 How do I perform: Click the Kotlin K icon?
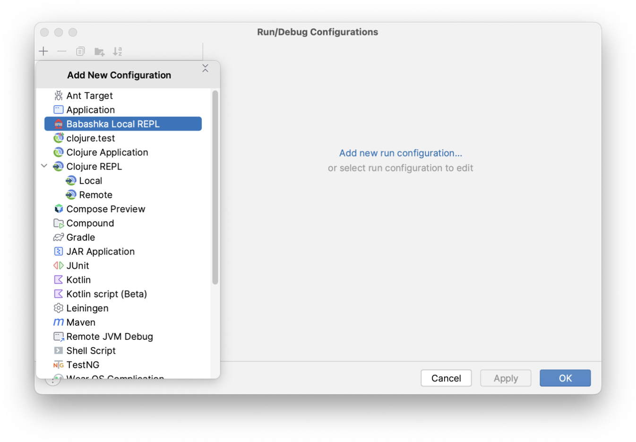point(58,280)
